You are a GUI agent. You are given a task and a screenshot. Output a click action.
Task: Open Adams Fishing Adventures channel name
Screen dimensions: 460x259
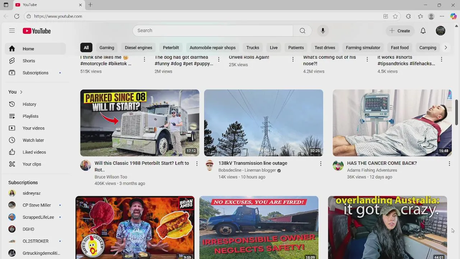coord(372,170)
